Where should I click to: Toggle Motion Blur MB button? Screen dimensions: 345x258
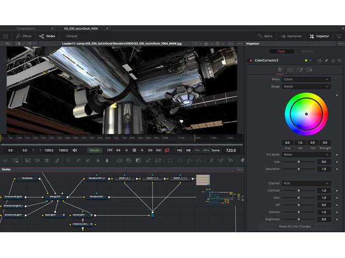[189, 150]
